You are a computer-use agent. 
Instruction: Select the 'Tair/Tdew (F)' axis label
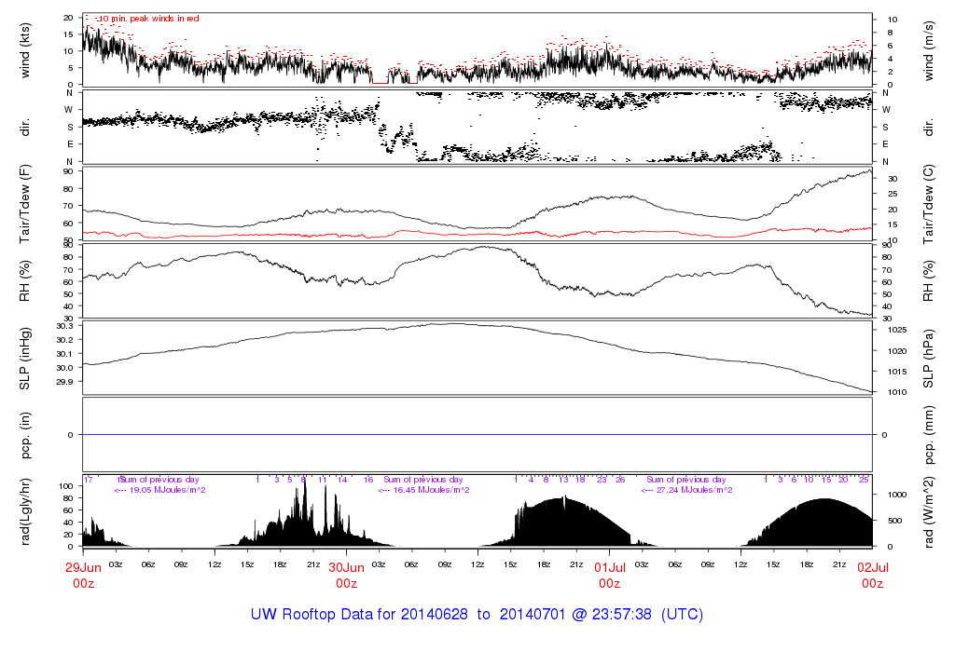25,202
